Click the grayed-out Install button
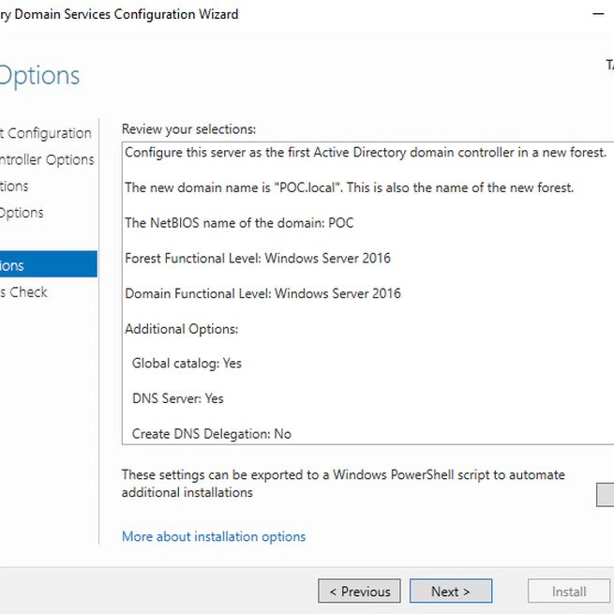Screen dimensions: 614x614 point(569,591)
